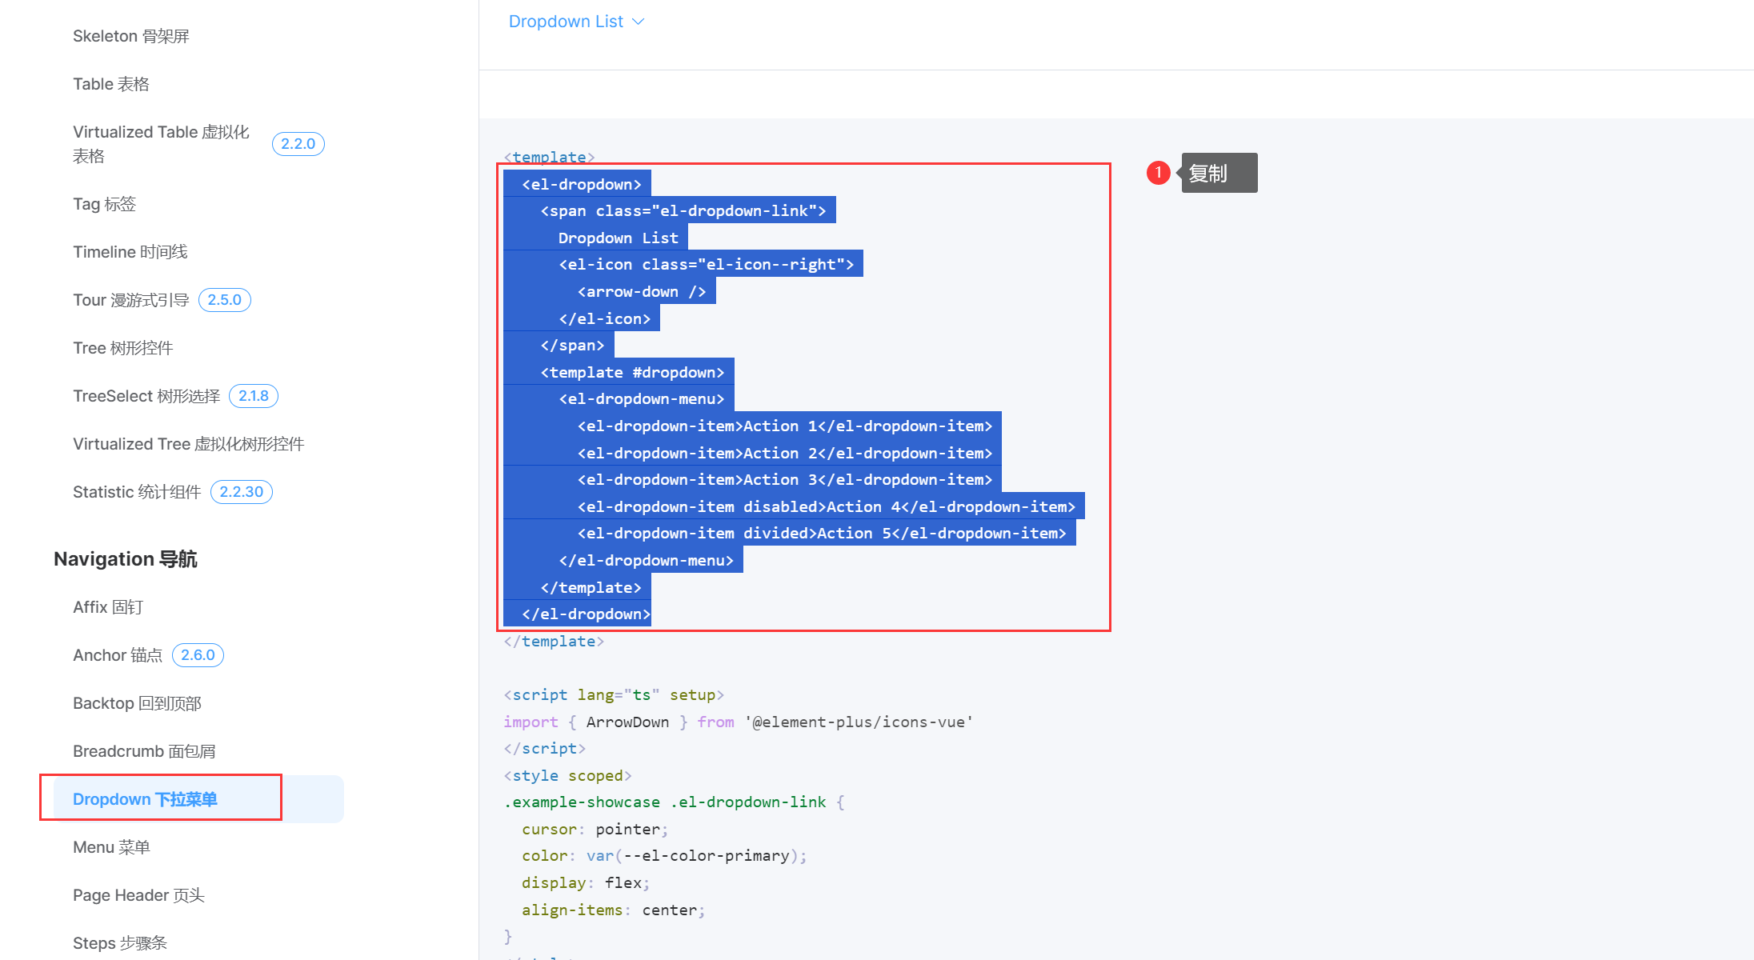The width and height of the screenshot is (1754, 960).
Task: Open Anchor 锚点 docs page
Action: 118,655
